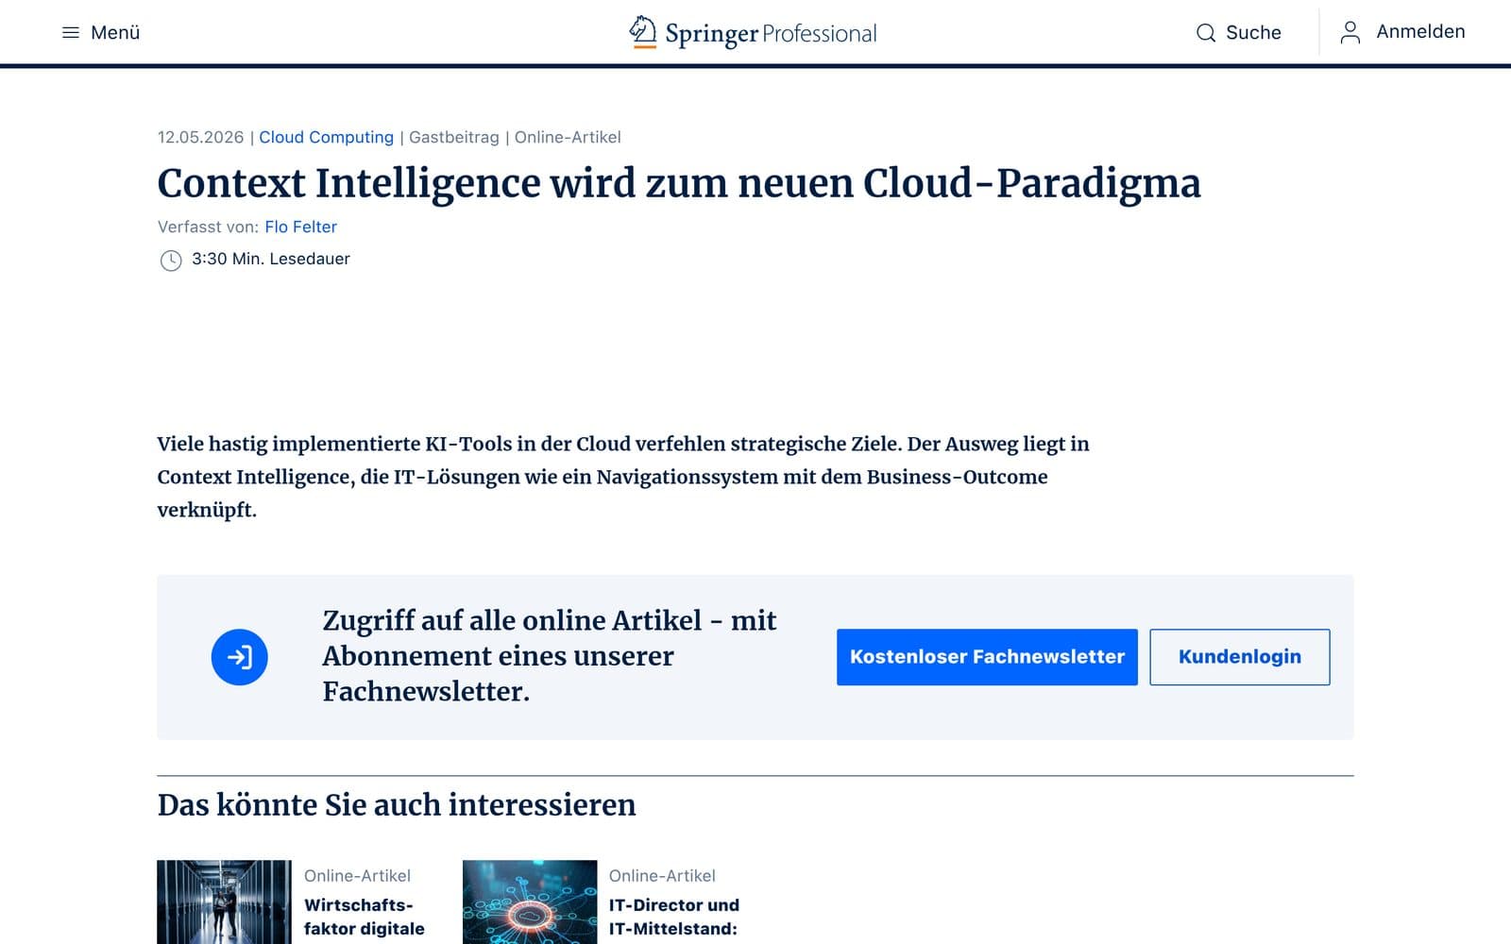Click the 'Gastbeitrag' label
The width and height of the screenshot is (1511, 944).
(x=453, y=137)
